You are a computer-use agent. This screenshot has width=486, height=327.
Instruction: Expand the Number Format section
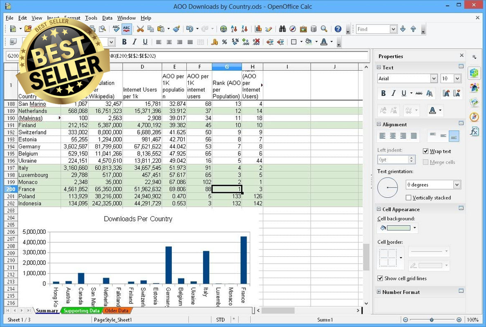tap(379, 292)
